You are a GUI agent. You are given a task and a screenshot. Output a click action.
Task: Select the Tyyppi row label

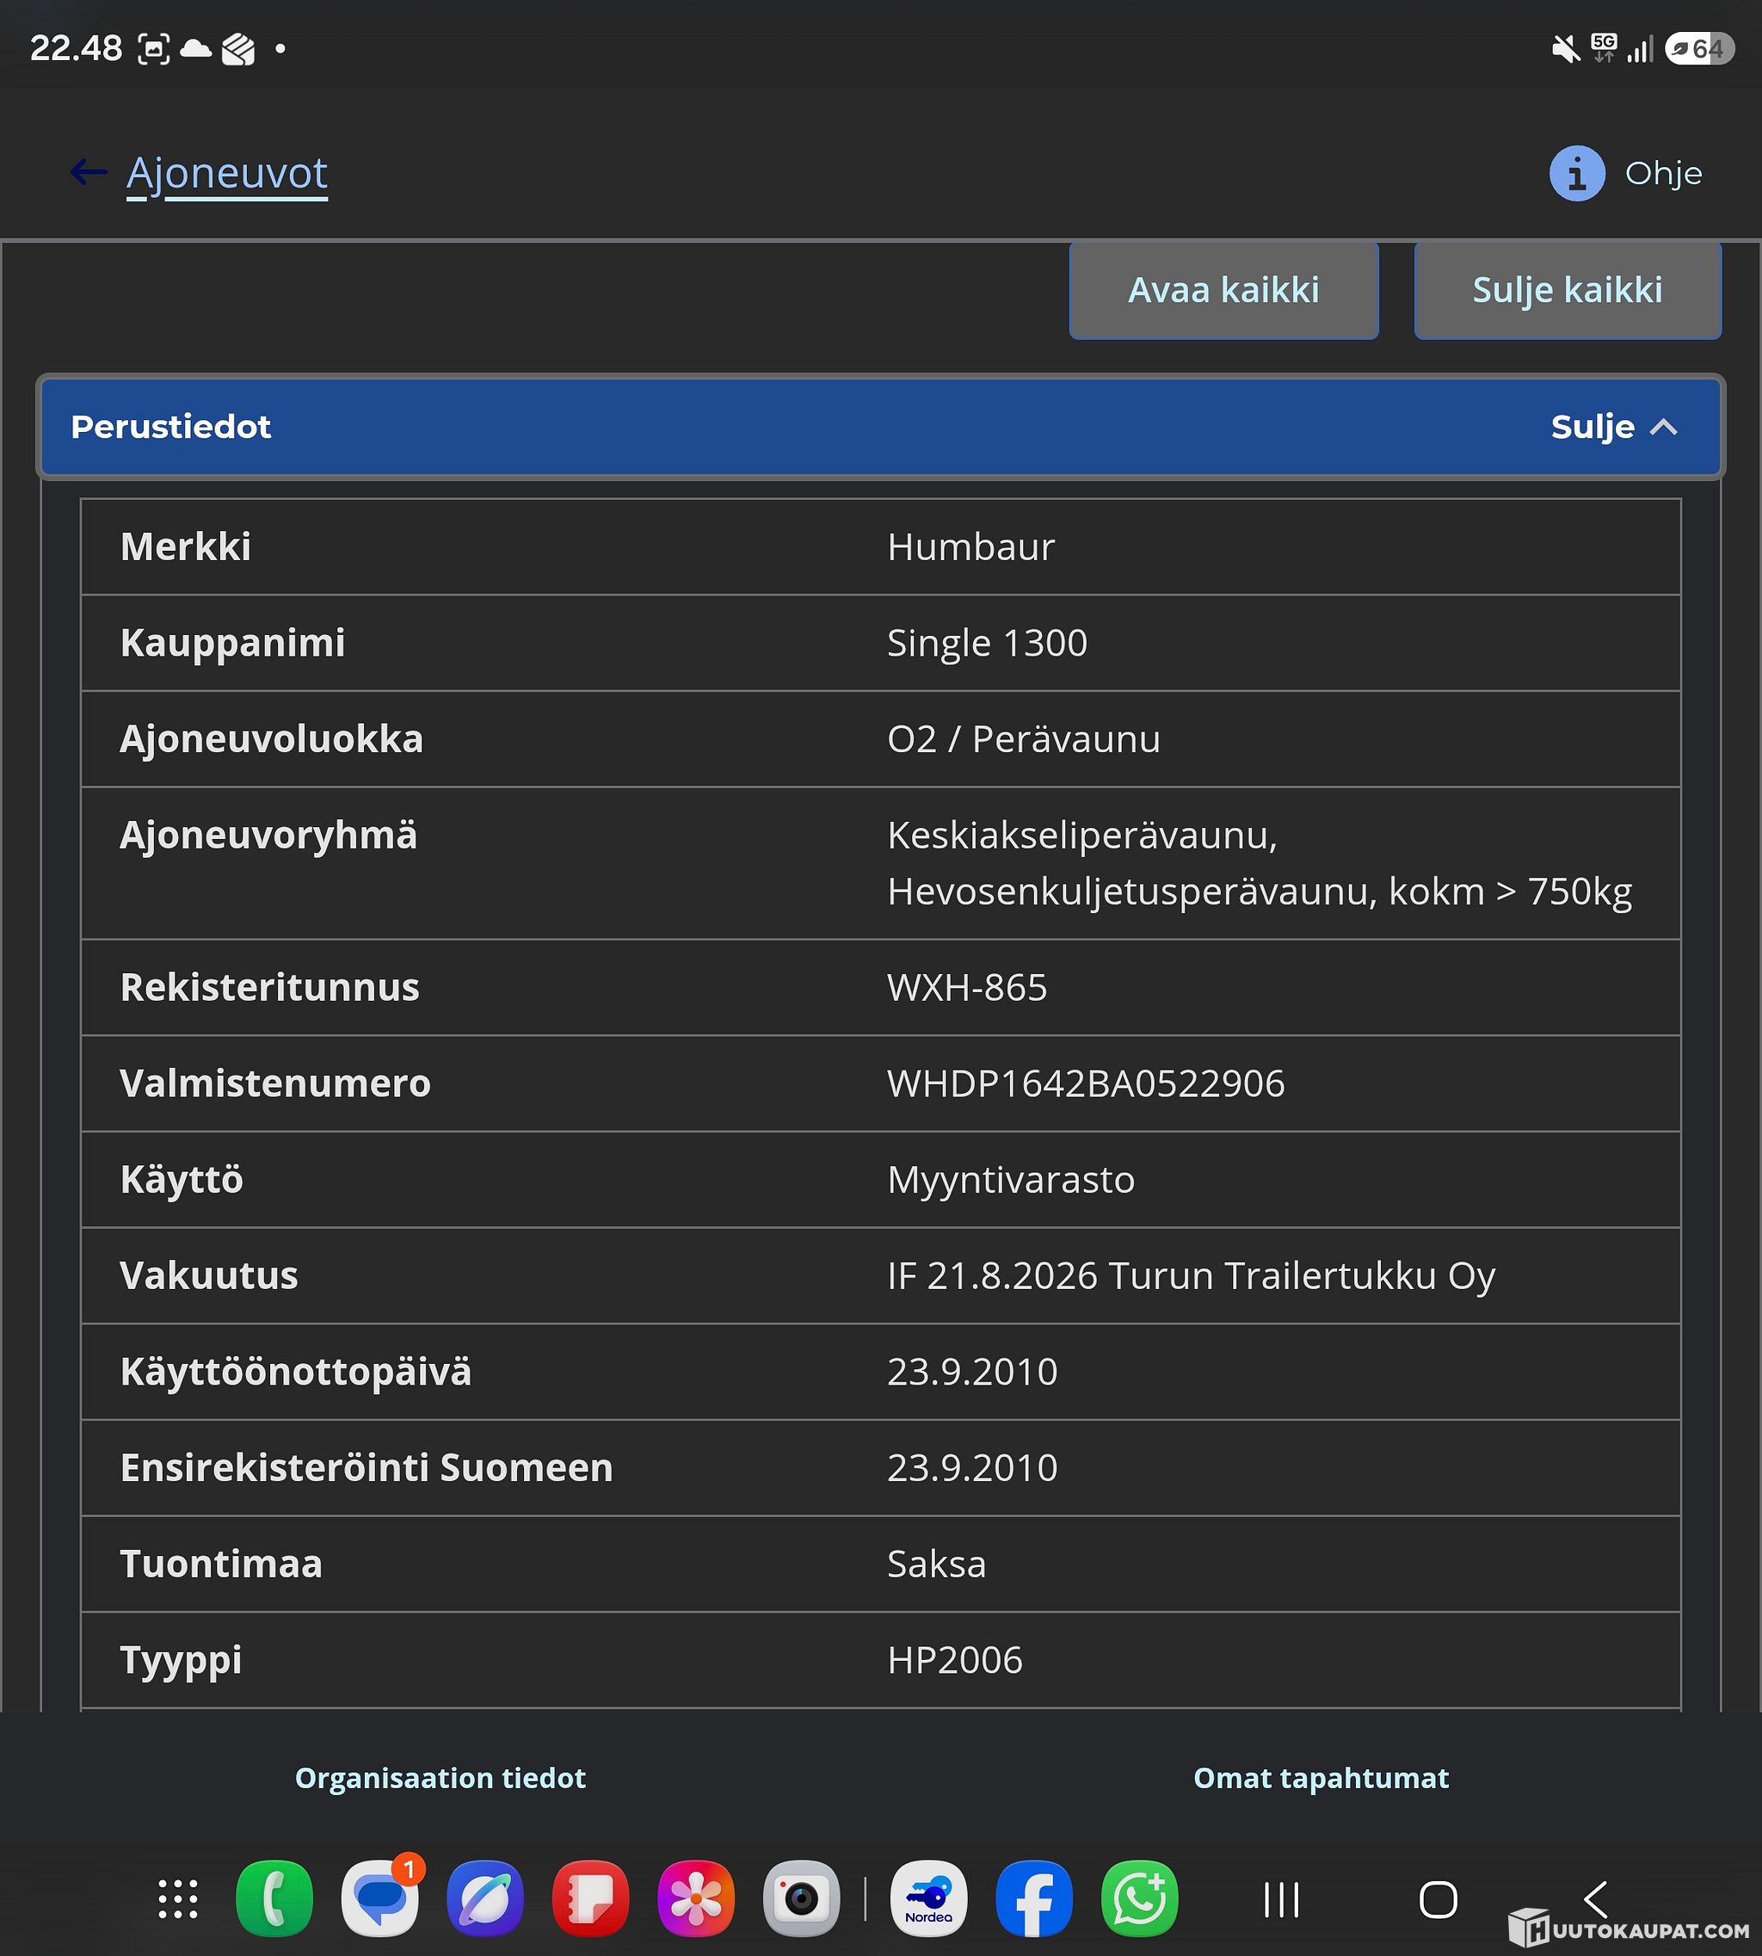tap(181, 1661)
